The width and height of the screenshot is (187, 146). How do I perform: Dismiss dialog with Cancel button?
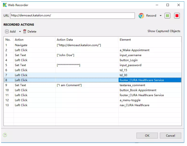170,136
